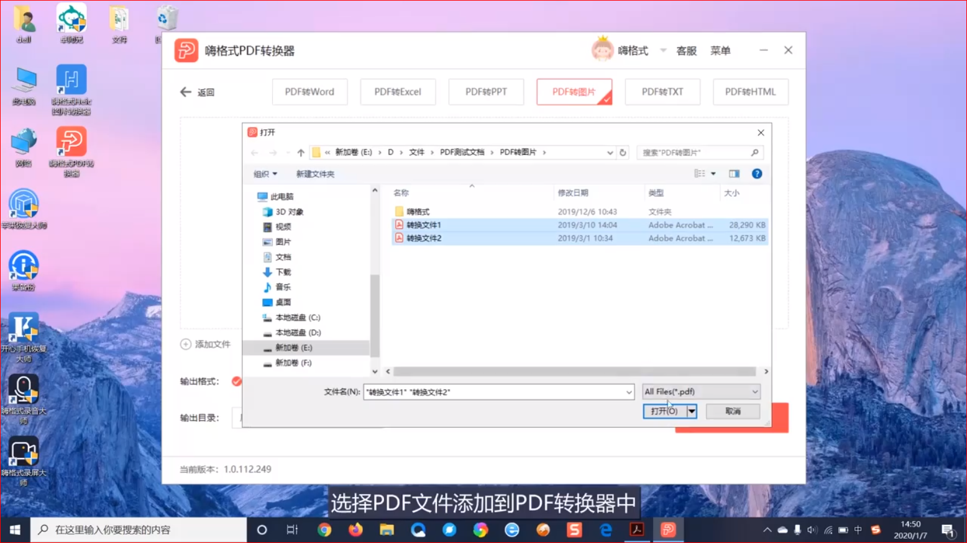This screenshot has height=543, width=967.
Task: Open the 组织 dropdown menu
Action: point(265,174)
